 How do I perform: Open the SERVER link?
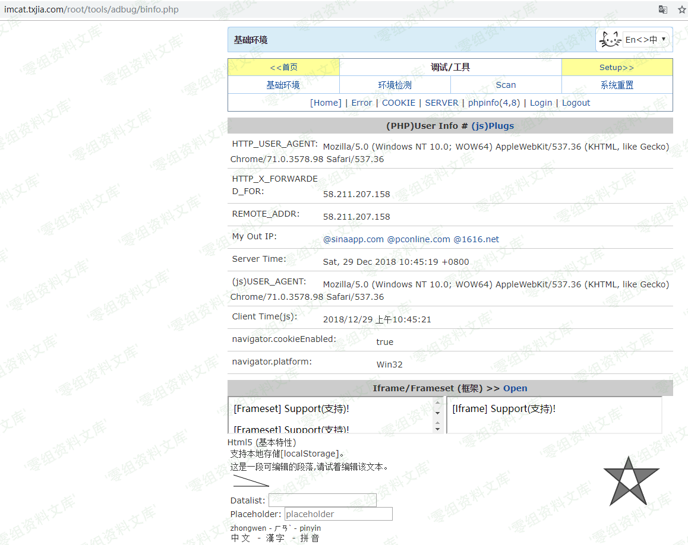441,103
